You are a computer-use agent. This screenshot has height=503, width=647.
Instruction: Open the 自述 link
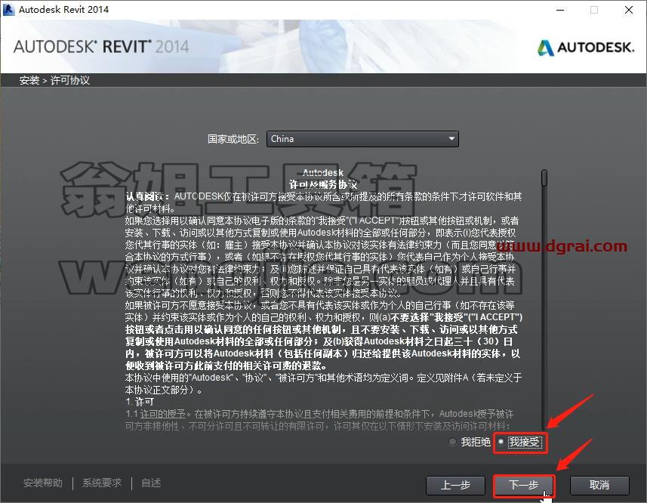click(x=151, y=483)
